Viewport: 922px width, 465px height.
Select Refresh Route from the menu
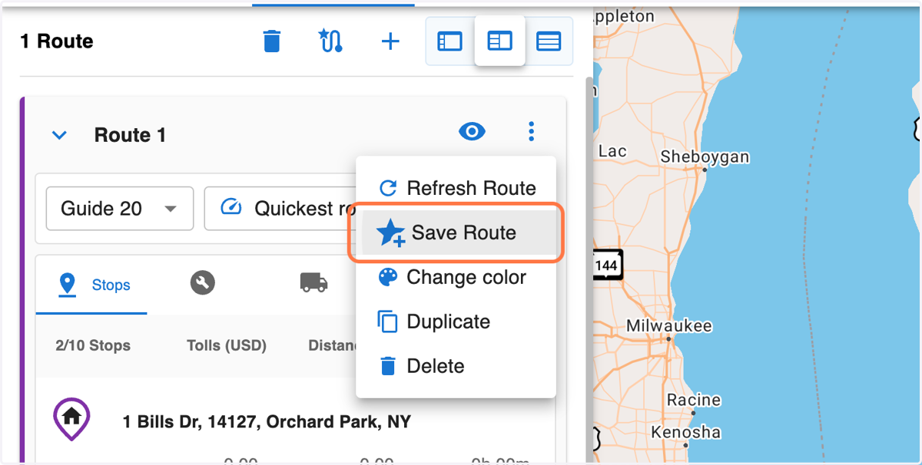pos(457,188)
